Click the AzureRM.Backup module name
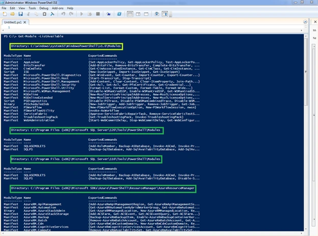The width and height of the screenshot is (318, 236). (36, 217)
